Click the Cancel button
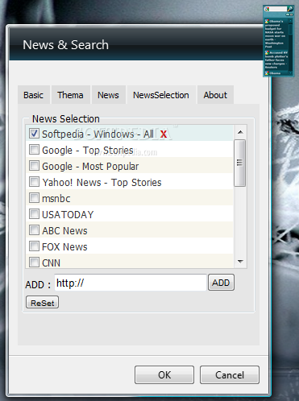Screen dimensions: 299x401 230,374
